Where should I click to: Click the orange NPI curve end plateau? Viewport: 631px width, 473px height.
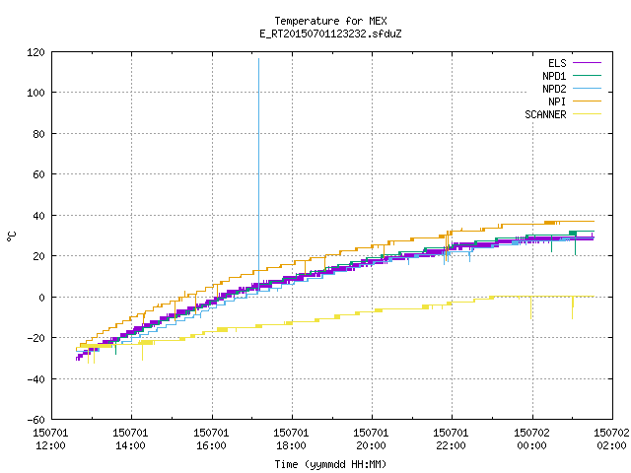[x=576, y=221]
